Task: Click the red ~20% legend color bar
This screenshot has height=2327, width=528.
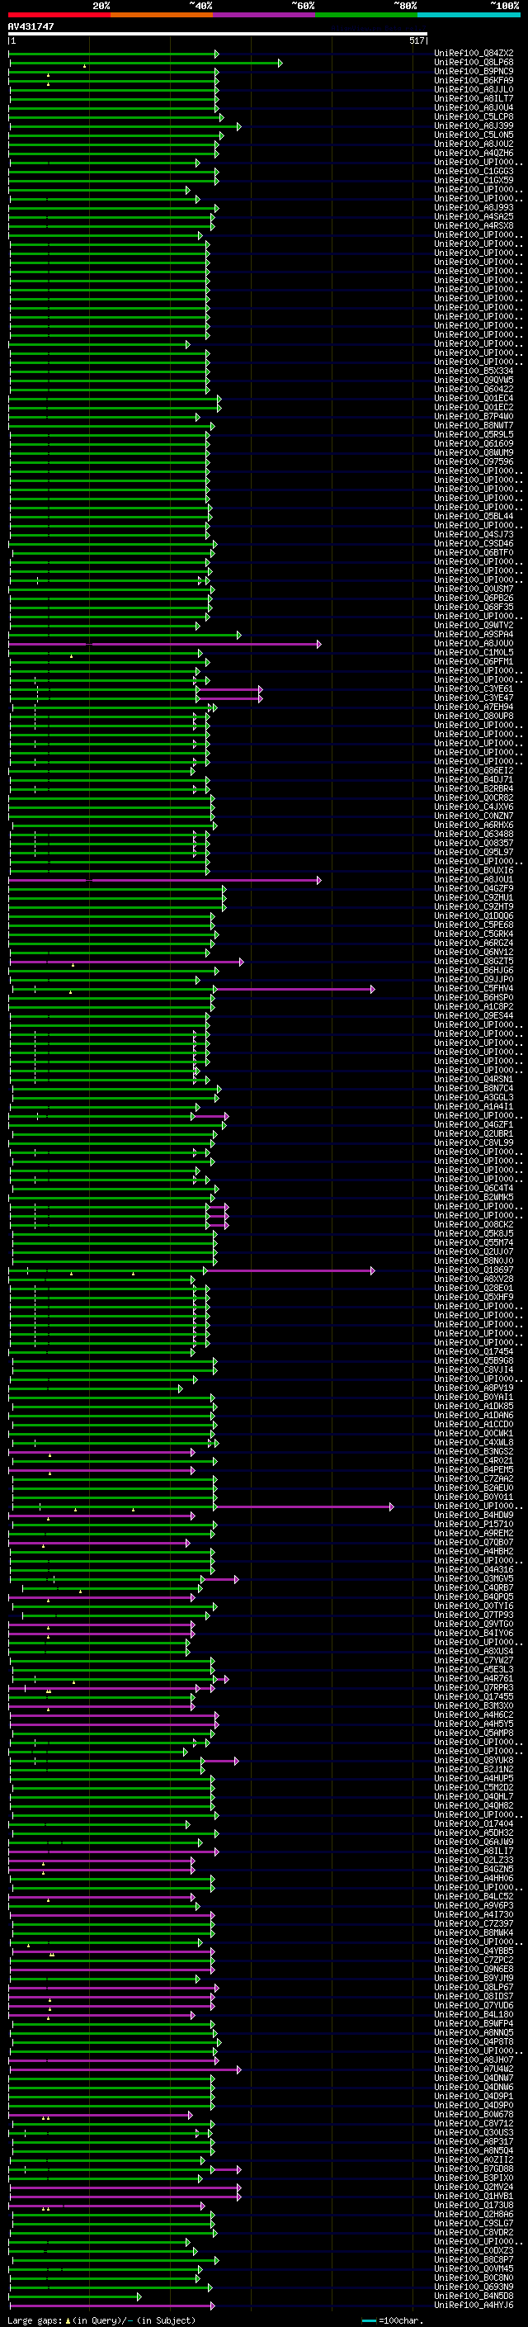Action: [x=59, y=15]
